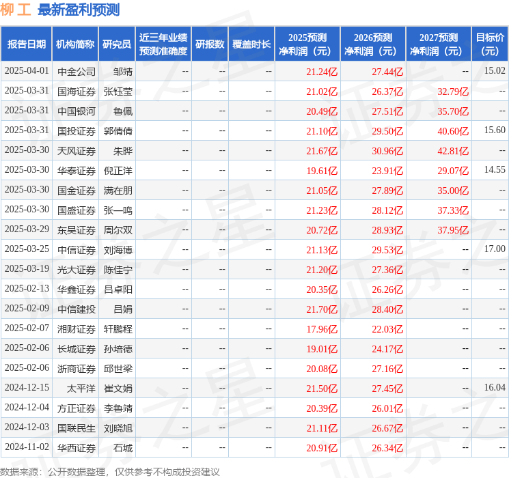Select the 华西证券 institution cell

77,448
